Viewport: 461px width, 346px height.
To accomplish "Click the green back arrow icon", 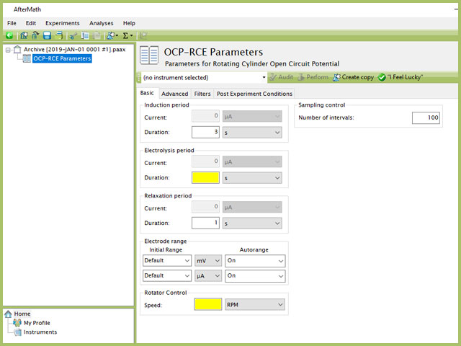I will tap(9, 35).
